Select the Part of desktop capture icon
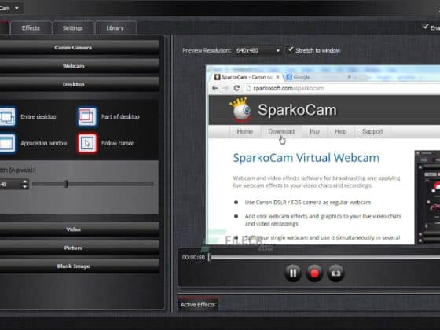This screenshot has height=330, width=440. click(x=87, y=116)
